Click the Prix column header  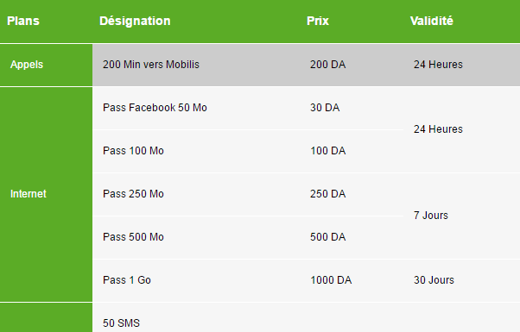(x=318, y=21)
